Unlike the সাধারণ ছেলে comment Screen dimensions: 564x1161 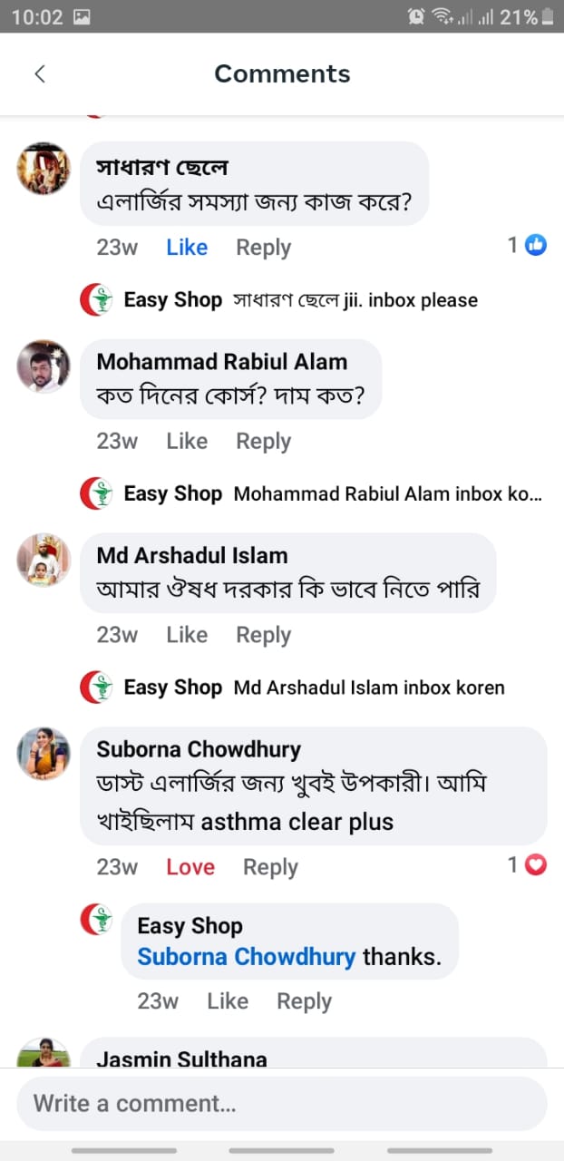pyautogui.click(x=187, y=248)
